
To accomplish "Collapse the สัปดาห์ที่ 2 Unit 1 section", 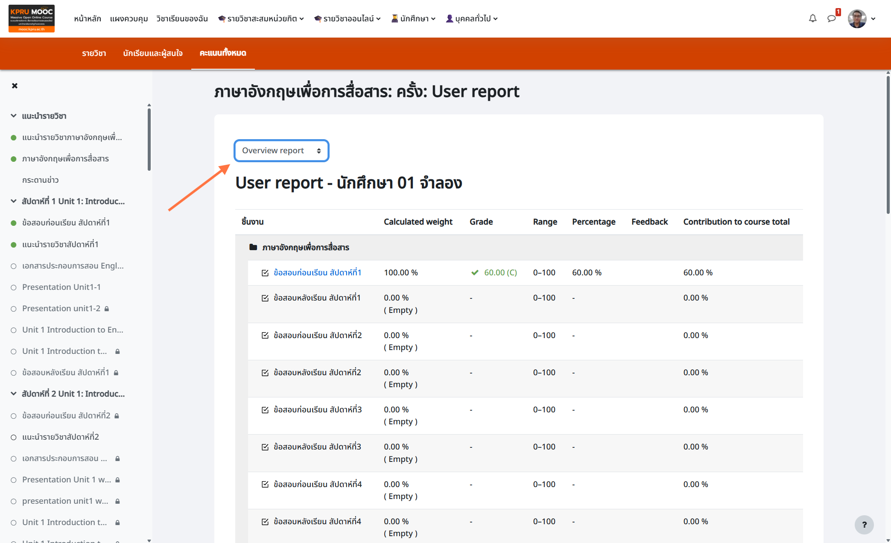I will point(14,394).
